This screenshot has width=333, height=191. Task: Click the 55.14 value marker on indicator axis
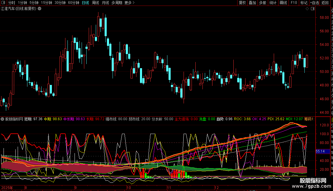pos(320,151)
